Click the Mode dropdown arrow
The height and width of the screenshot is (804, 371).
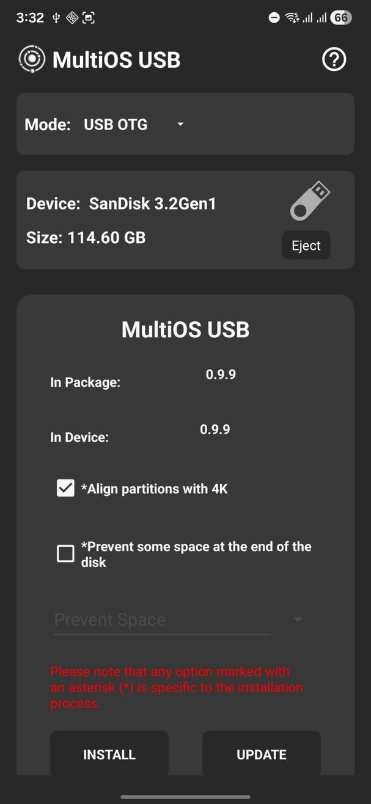coord(180,124)
